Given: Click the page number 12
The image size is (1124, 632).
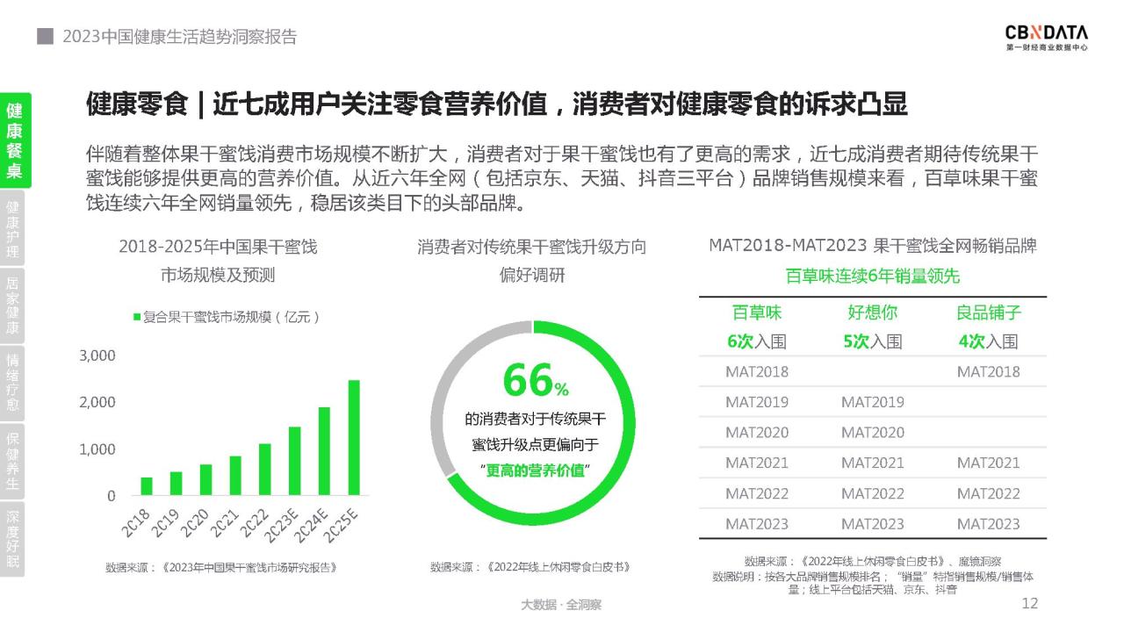Looking at the screenshot, I should 1030,603.
